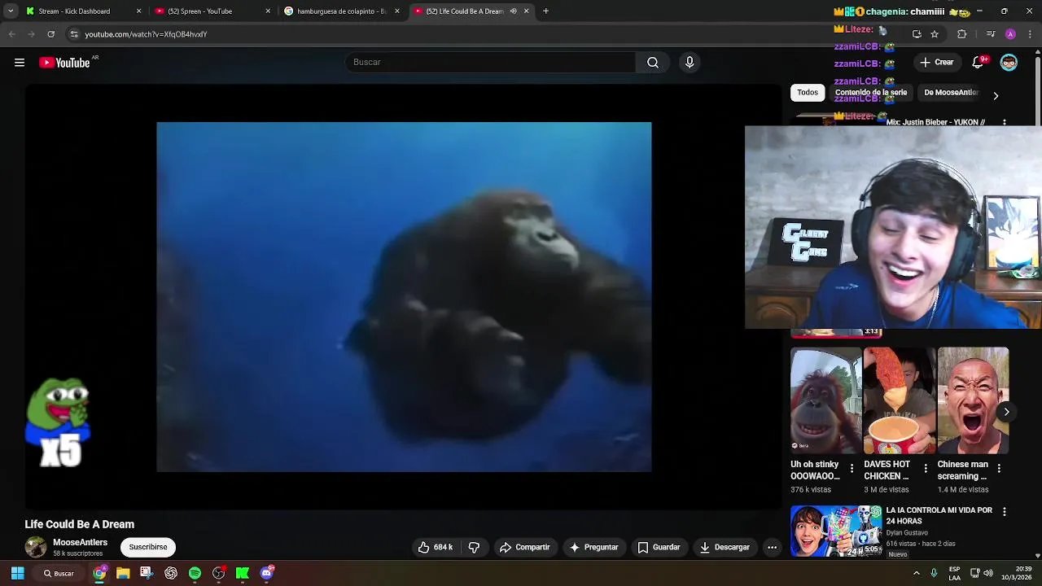Viewport: 1042px width, 586px height.
Task: Open Uh oh stinky orangutan short thumbnail
Action: tap(825, 400)
